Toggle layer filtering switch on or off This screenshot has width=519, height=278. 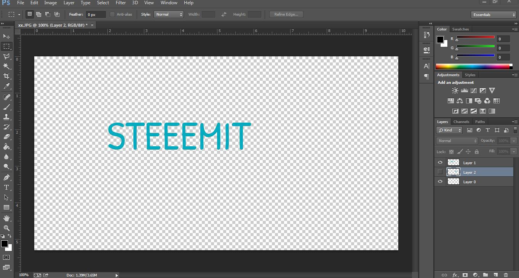(515, 130)
